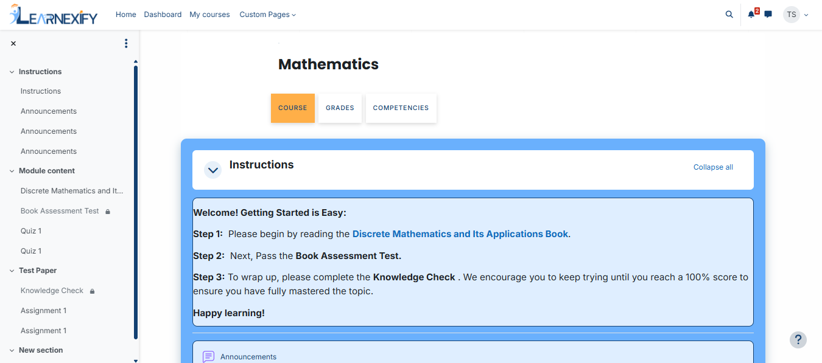
Task: Open the search magnifier icon
Action: pyautogui.click(x=729, y=15)
